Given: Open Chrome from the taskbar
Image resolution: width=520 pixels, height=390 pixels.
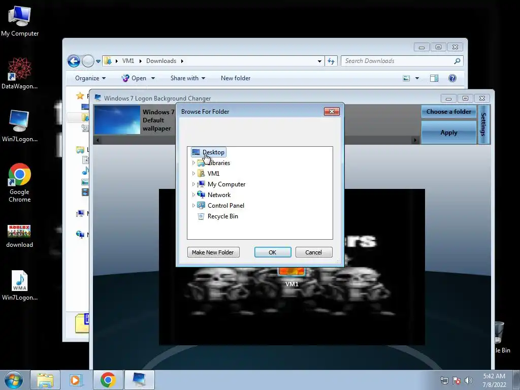Looking at the screenshot, I should (108, 380).
